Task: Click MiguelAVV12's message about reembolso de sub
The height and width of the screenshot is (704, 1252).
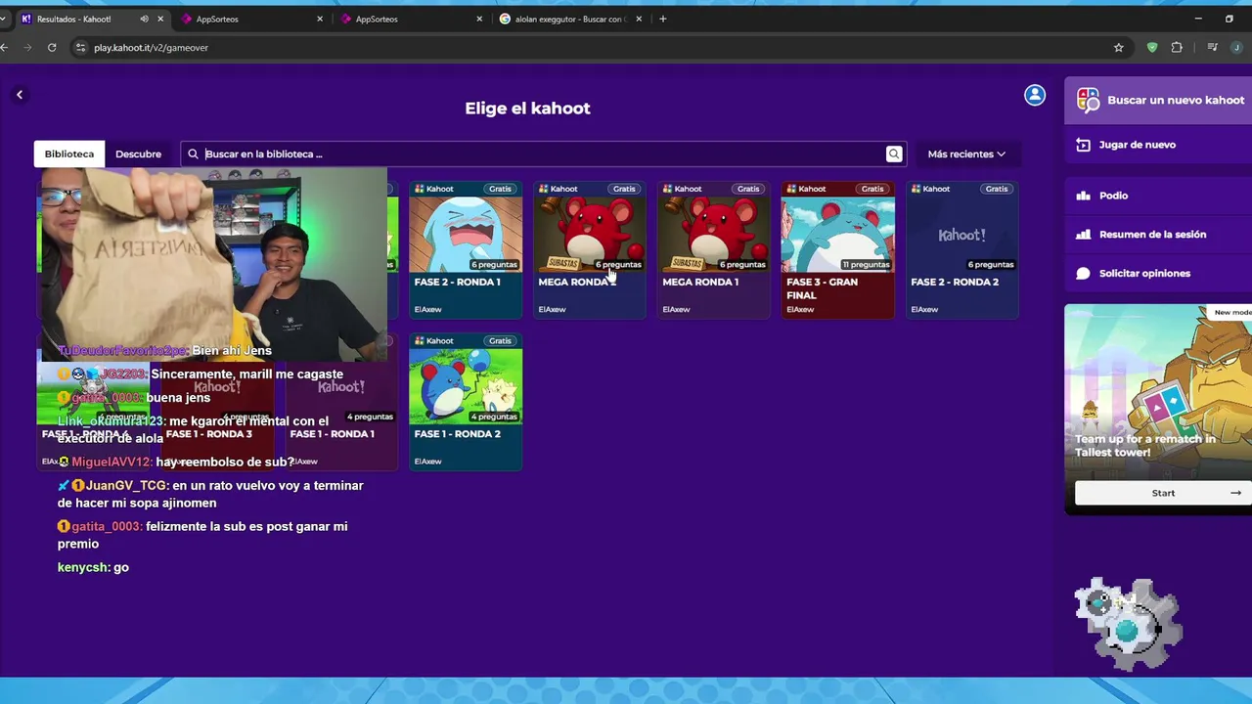Action: click(x=176, y=462)
